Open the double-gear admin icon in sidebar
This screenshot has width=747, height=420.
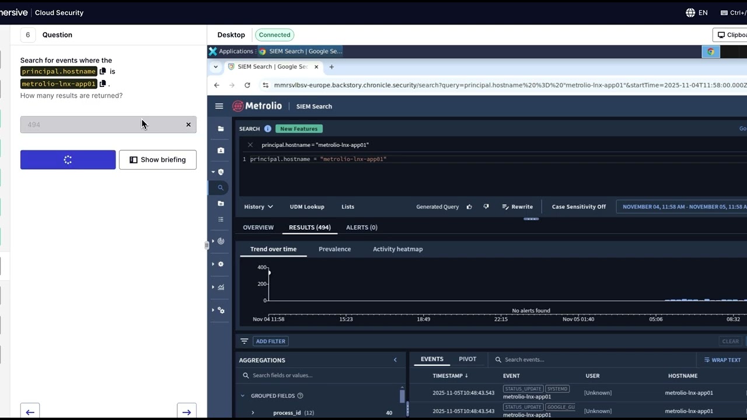[221, 310]
